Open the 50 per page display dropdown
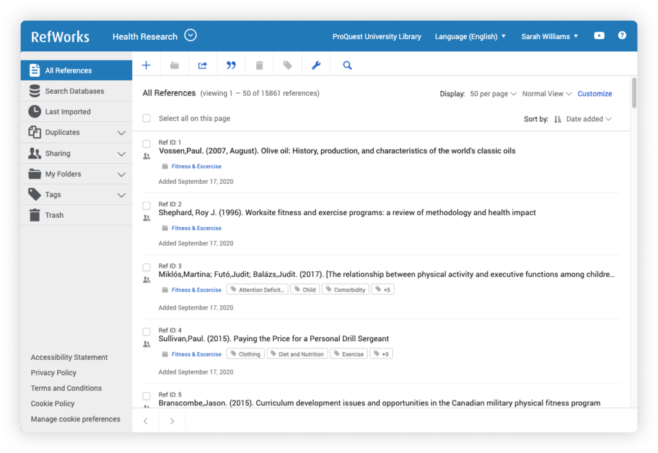This screenshot has width=658, height=453. (x=493, y=94)
